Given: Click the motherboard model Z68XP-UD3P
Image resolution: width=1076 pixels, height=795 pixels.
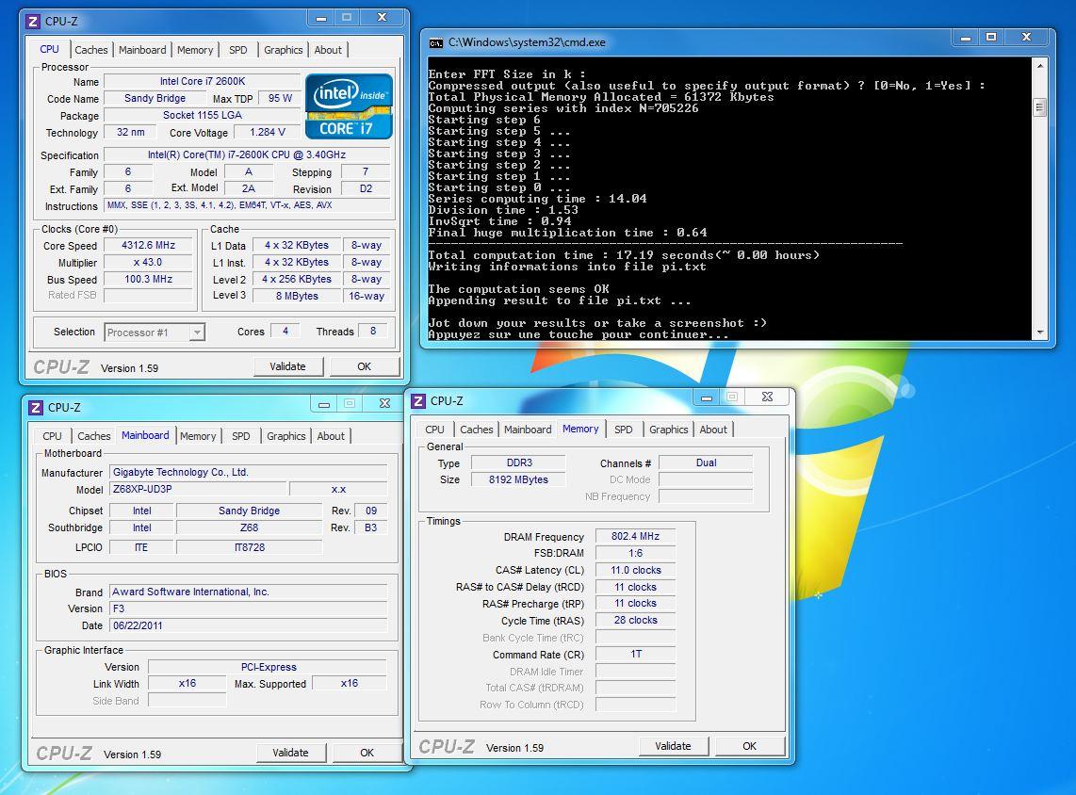Looking at the screenshot, I should pyautogui.click(x=198, y=489).
